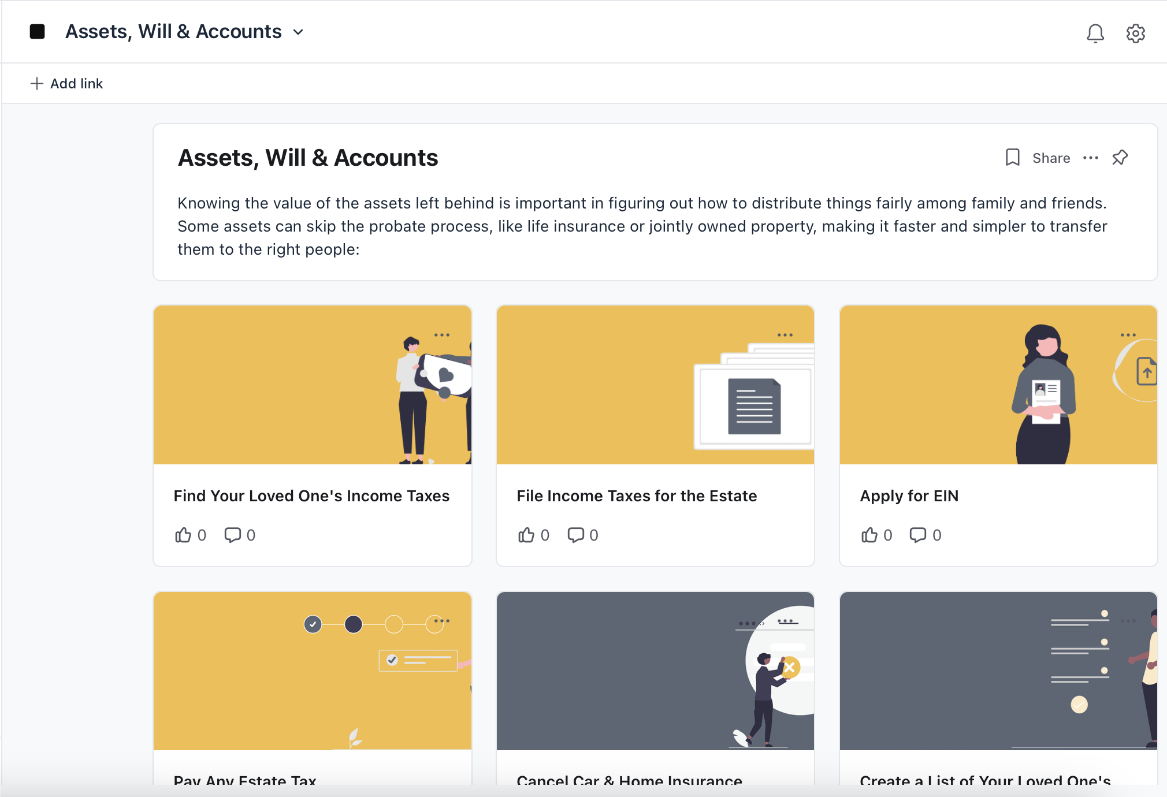Open options menu on File Income Taxes card
This screenshot has width=1167, height=797.
785,335
